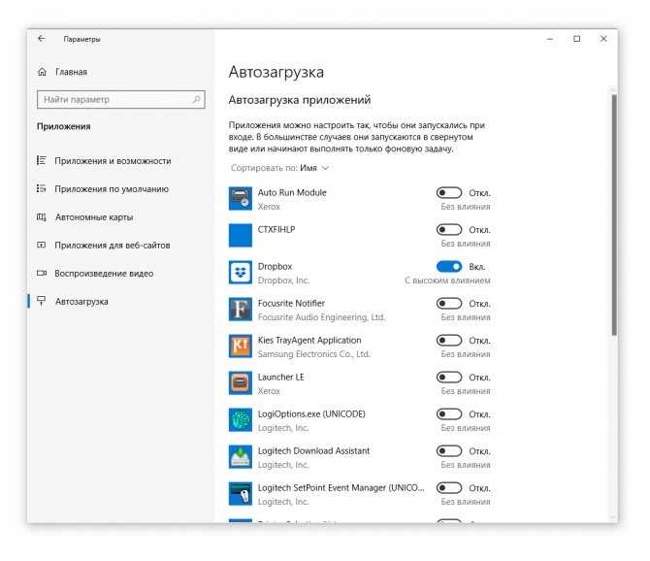Click the Найти параметр search field
The width and height of the screenshot is (650, 561).
[x=121, y=100]
